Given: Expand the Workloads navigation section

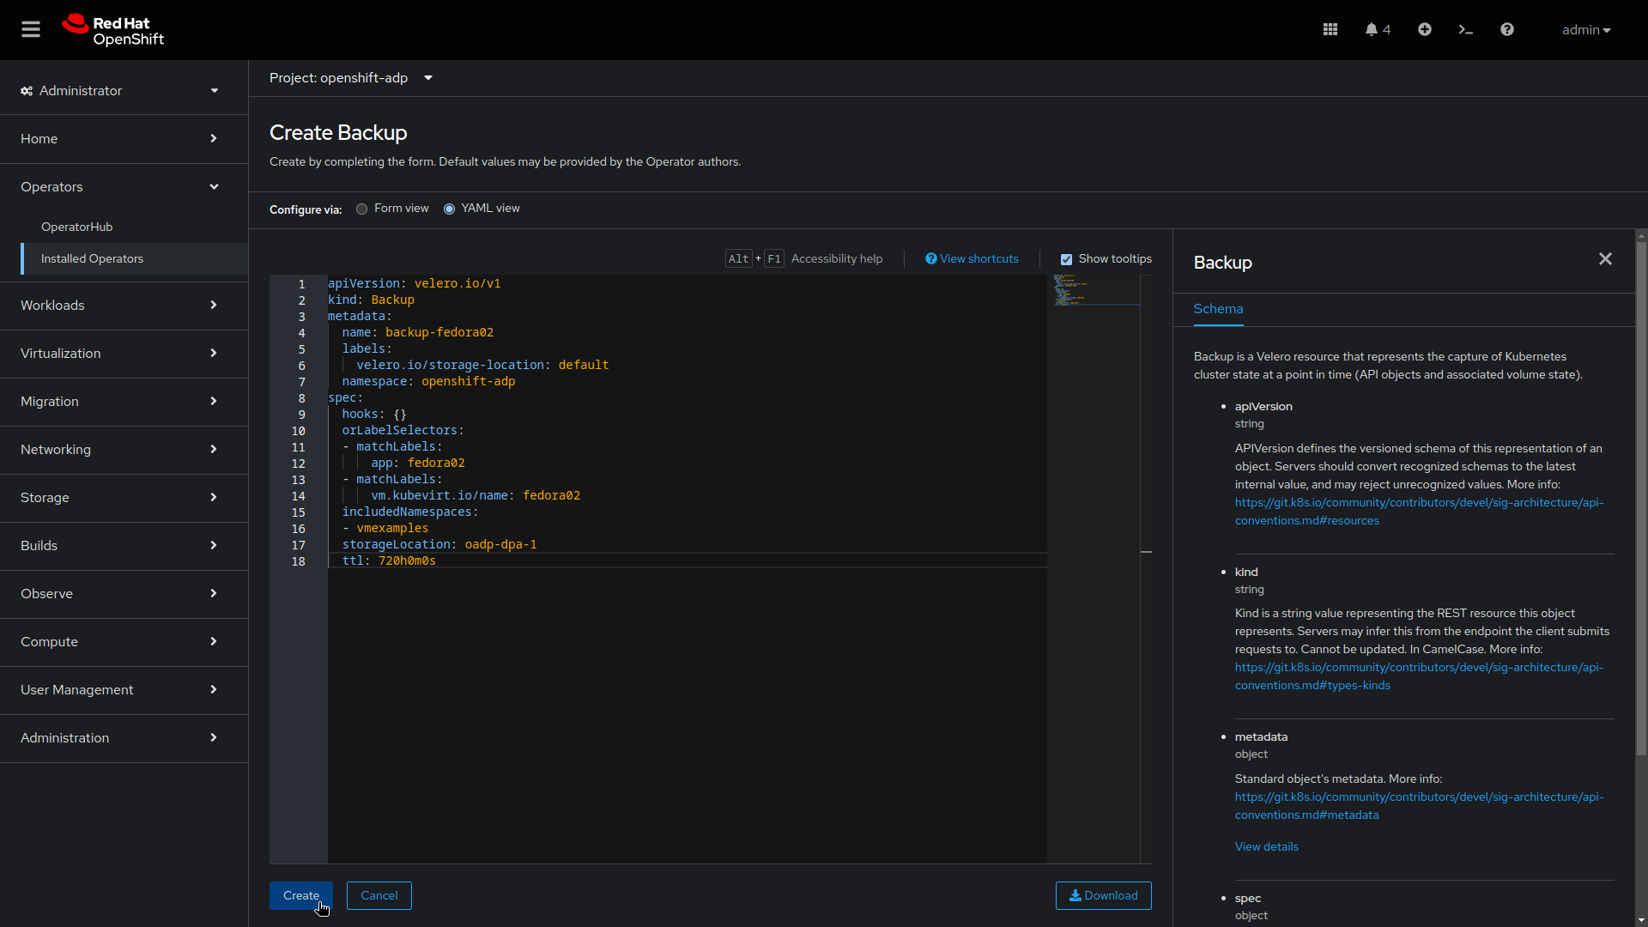Looking at the screenshot, I should pos(118,306).
